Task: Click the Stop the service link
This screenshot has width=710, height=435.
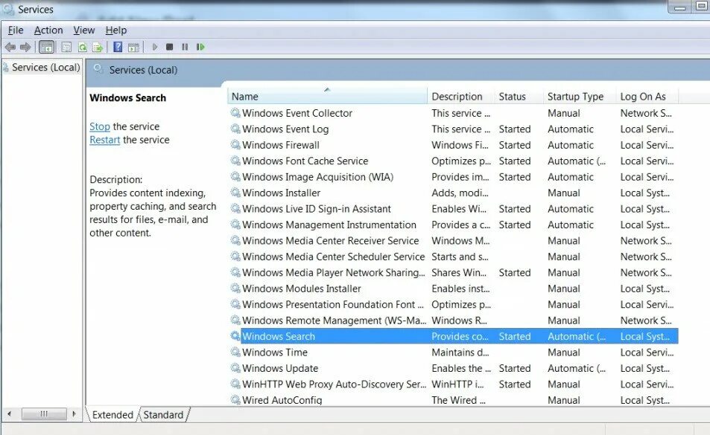Action: (100, 126)
